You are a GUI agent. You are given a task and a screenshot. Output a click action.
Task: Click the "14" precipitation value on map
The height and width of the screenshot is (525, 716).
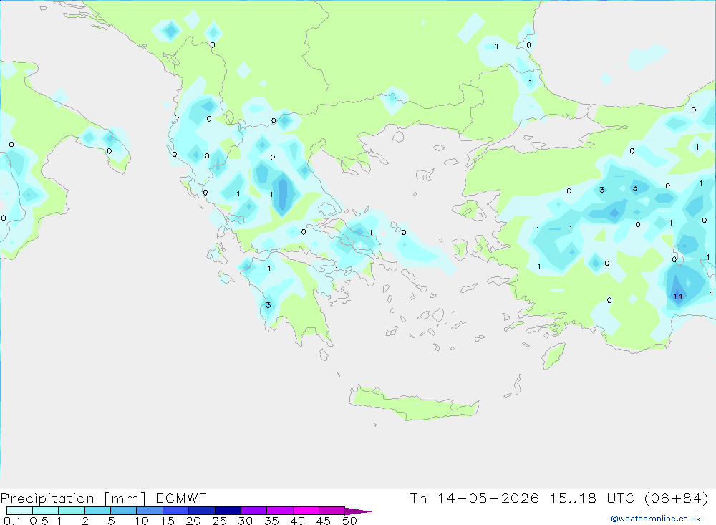677,296
